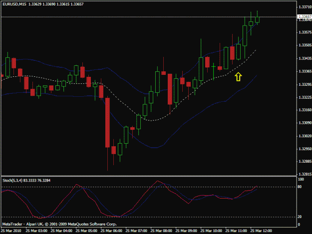Click price level 1.33160 on axis
Viewport: 312px width, 234px height.
tap(305, 110)
